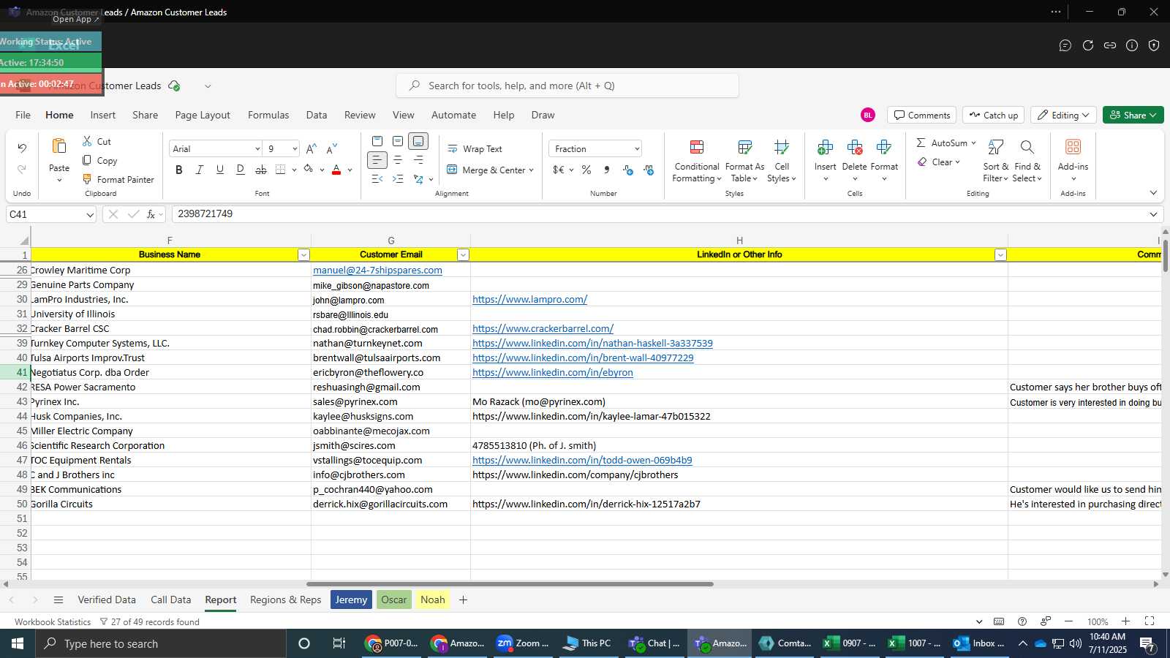Decrease font size with smaller A icon
Screen dimensions: 1170x658
pos(332,148)
